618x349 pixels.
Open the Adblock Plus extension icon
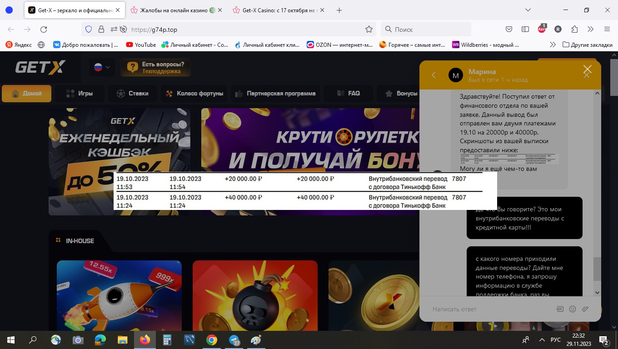tap(542, 29)
